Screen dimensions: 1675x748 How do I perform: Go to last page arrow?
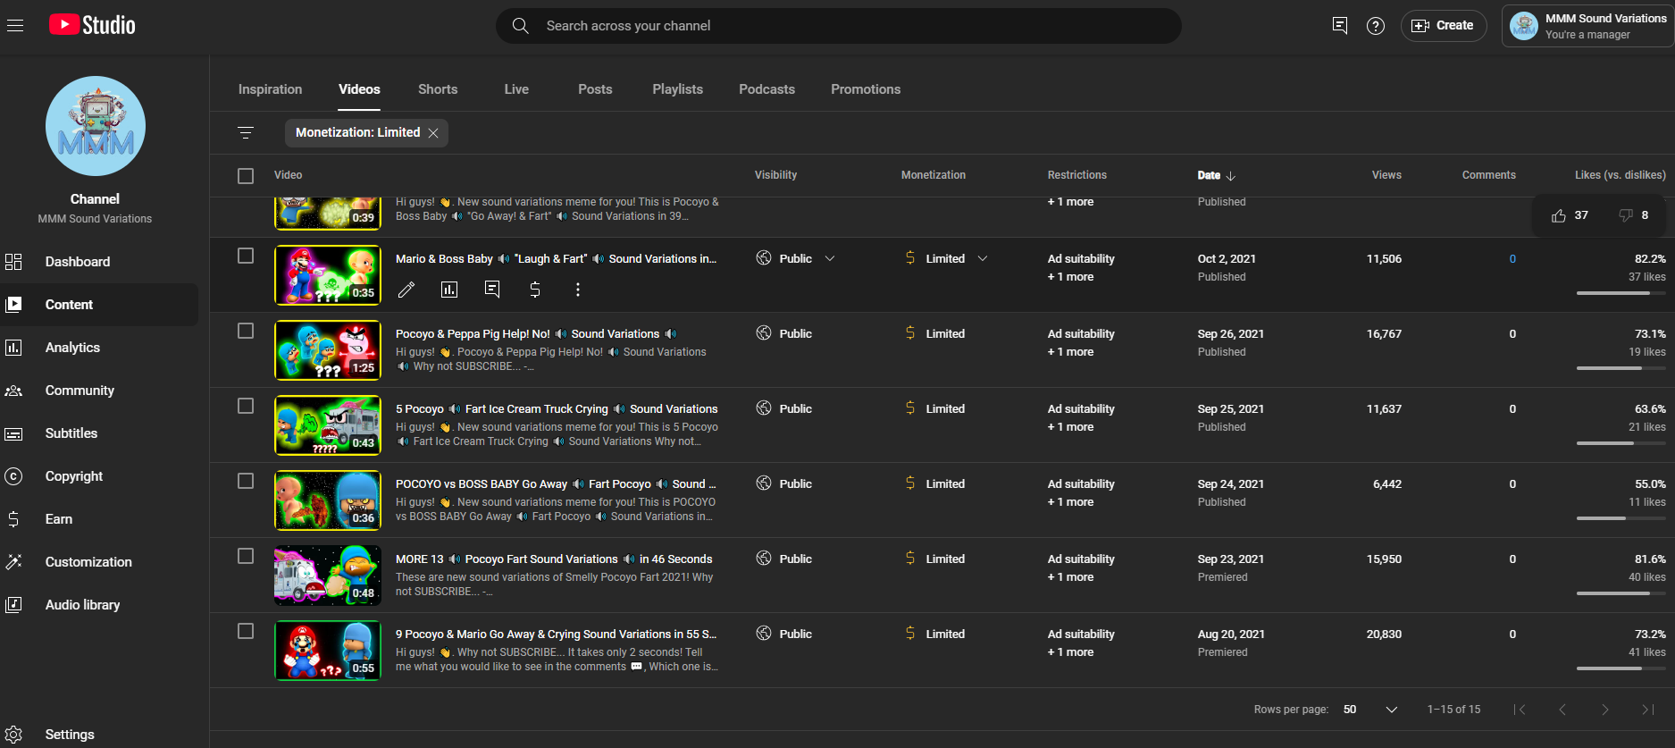pyautogui.click(x=1648, y=710)
